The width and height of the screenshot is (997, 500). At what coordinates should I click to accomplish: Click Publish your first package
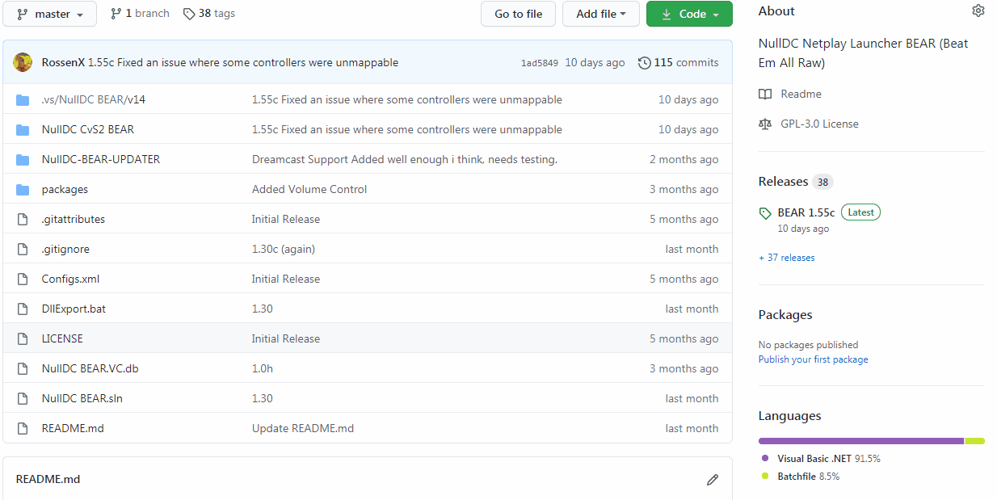[x=814, y=359]
